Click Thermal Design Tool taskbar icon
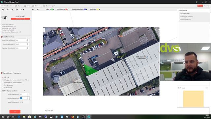The height and width of the screenshot is (119, 211). point(89,117)
